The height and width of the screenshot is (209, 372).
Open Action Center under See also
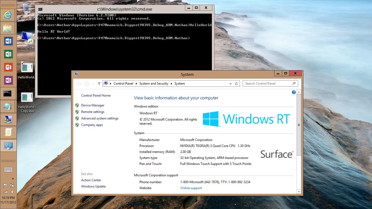(x=91, y=180)
